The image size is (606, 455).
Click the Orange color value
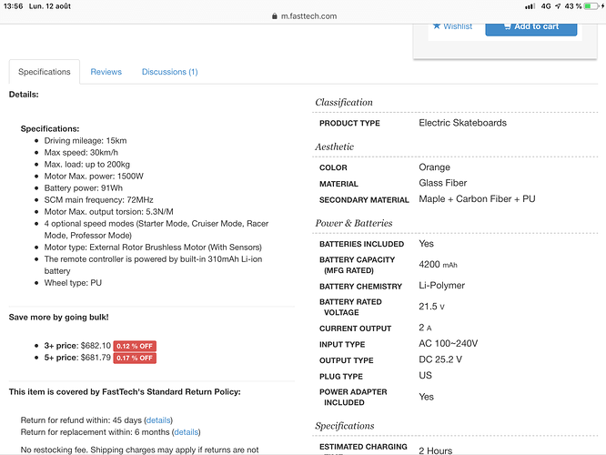[434, 167]
